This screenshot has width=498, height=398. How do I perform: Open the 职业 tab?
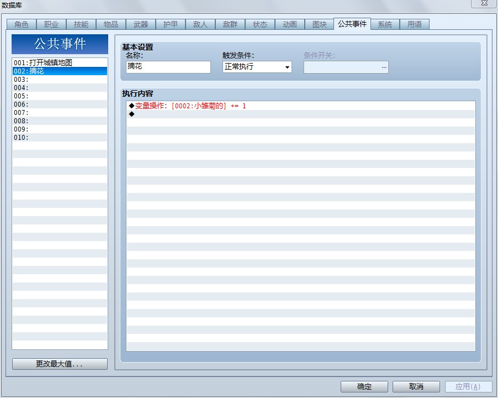pyautogui.click(x=51, y=24)
